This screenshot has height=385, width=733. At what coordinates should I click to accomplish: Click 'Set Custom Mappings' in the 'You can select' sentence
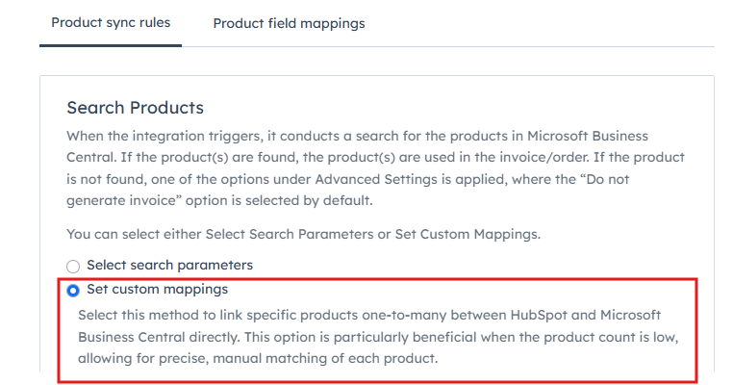(467, 234)
